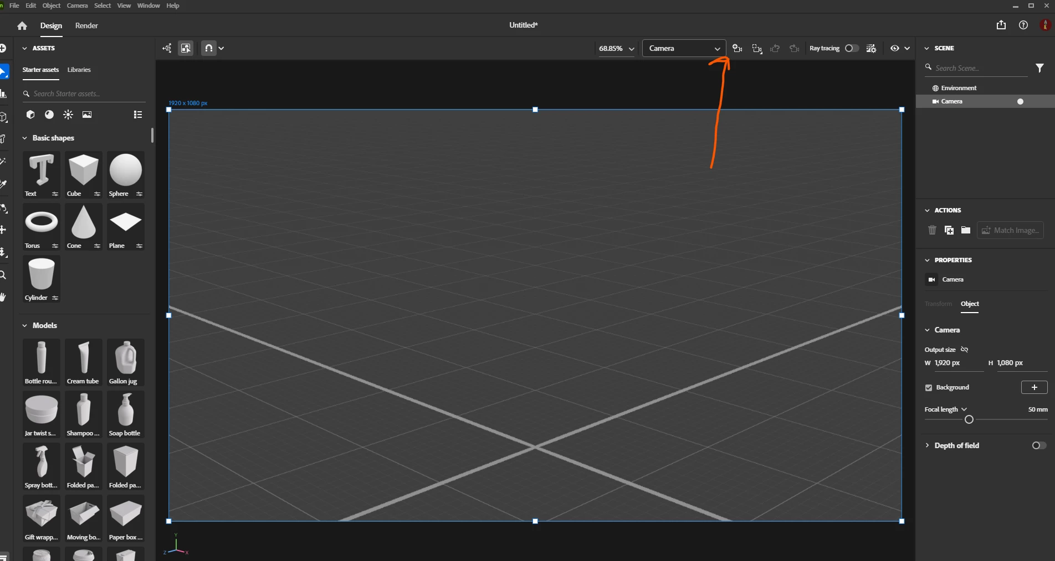Expand the Depth of field section
Image resolution: width=1055 pixels, height=561 pixels.
click(x=927, y=445)
